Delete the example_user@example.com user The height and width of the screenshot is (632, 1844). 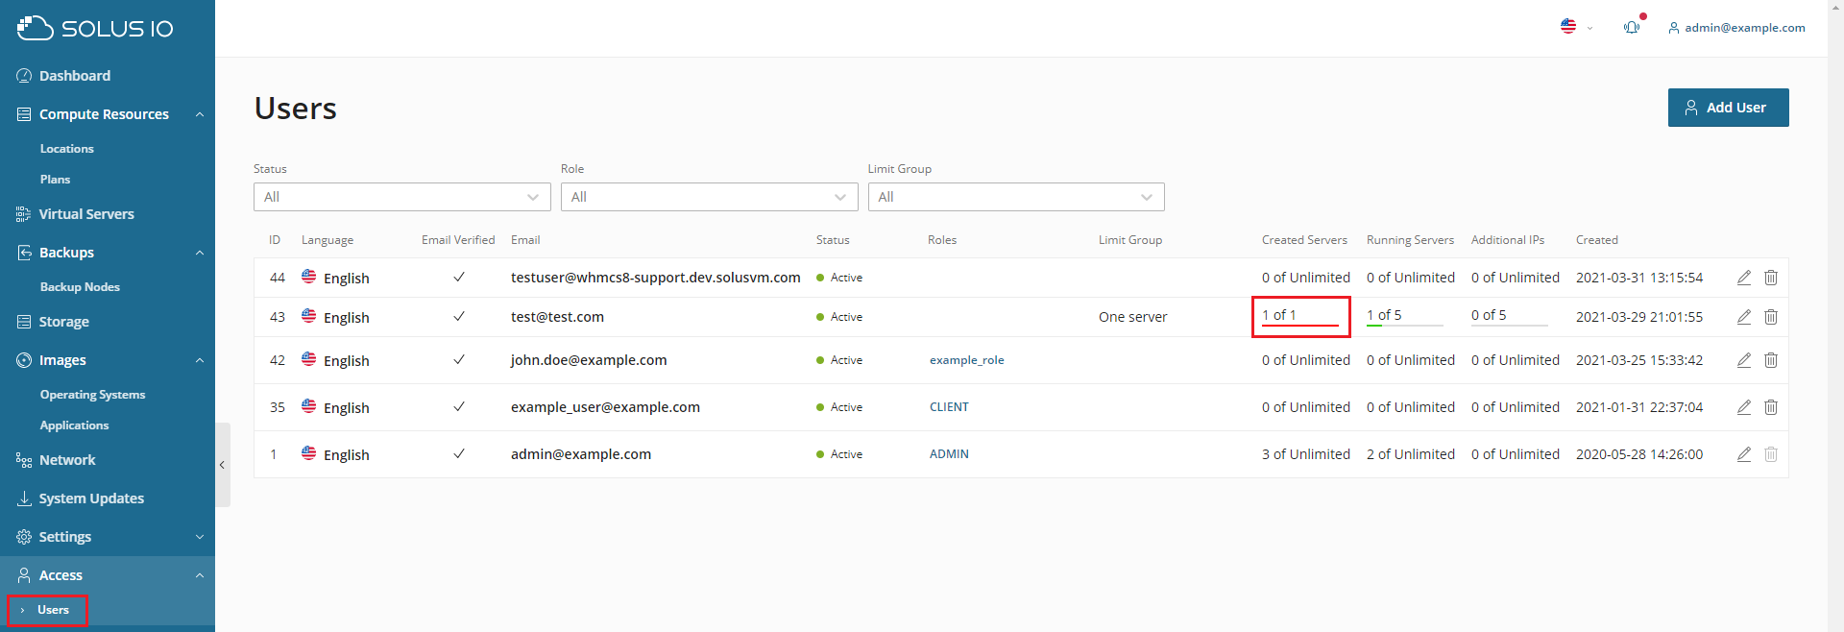(x=1770, y=407)
